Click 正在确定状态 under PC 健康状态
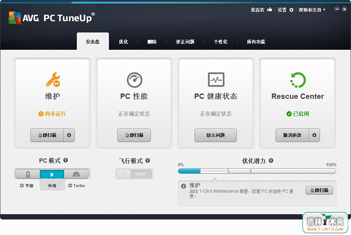Screen dimensions: 351x235 pos(216,114)
